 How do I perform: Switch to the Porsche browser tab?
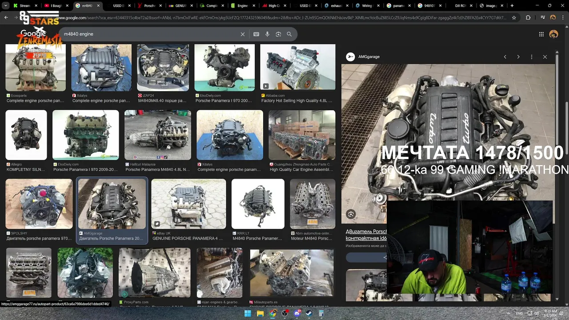[149, 6]
